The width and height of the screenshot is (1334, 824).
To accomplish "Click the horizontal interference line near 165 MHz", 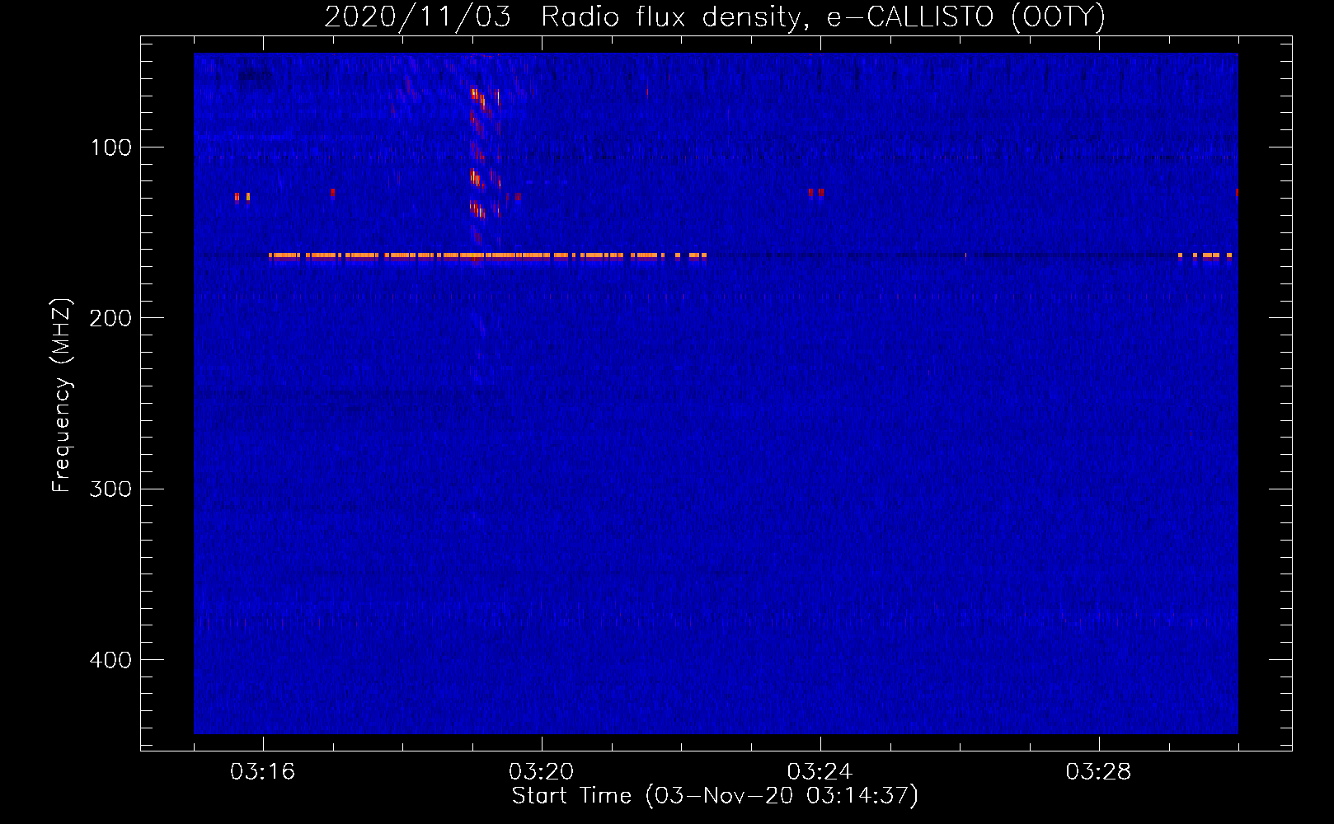I will click(x=487, y=255).
